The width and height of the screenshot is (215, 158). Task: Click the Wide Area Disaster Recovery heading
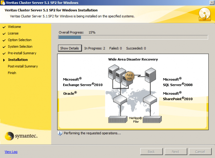[x=133, y=59]
